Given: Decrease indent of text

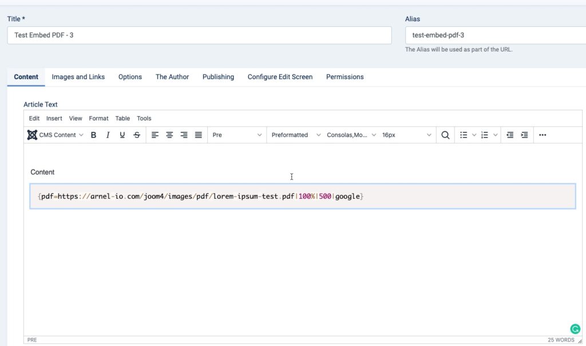Looking at the screenshot, I should coord(510,135).
